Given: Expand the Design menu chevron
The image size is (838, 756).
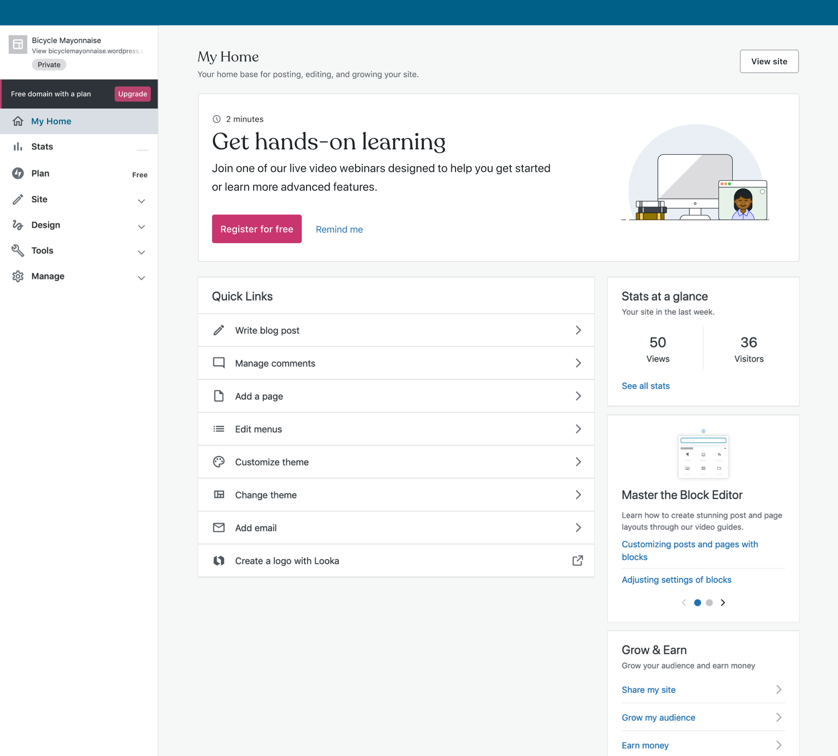Looking at the screenshot, I should (141, 227).
